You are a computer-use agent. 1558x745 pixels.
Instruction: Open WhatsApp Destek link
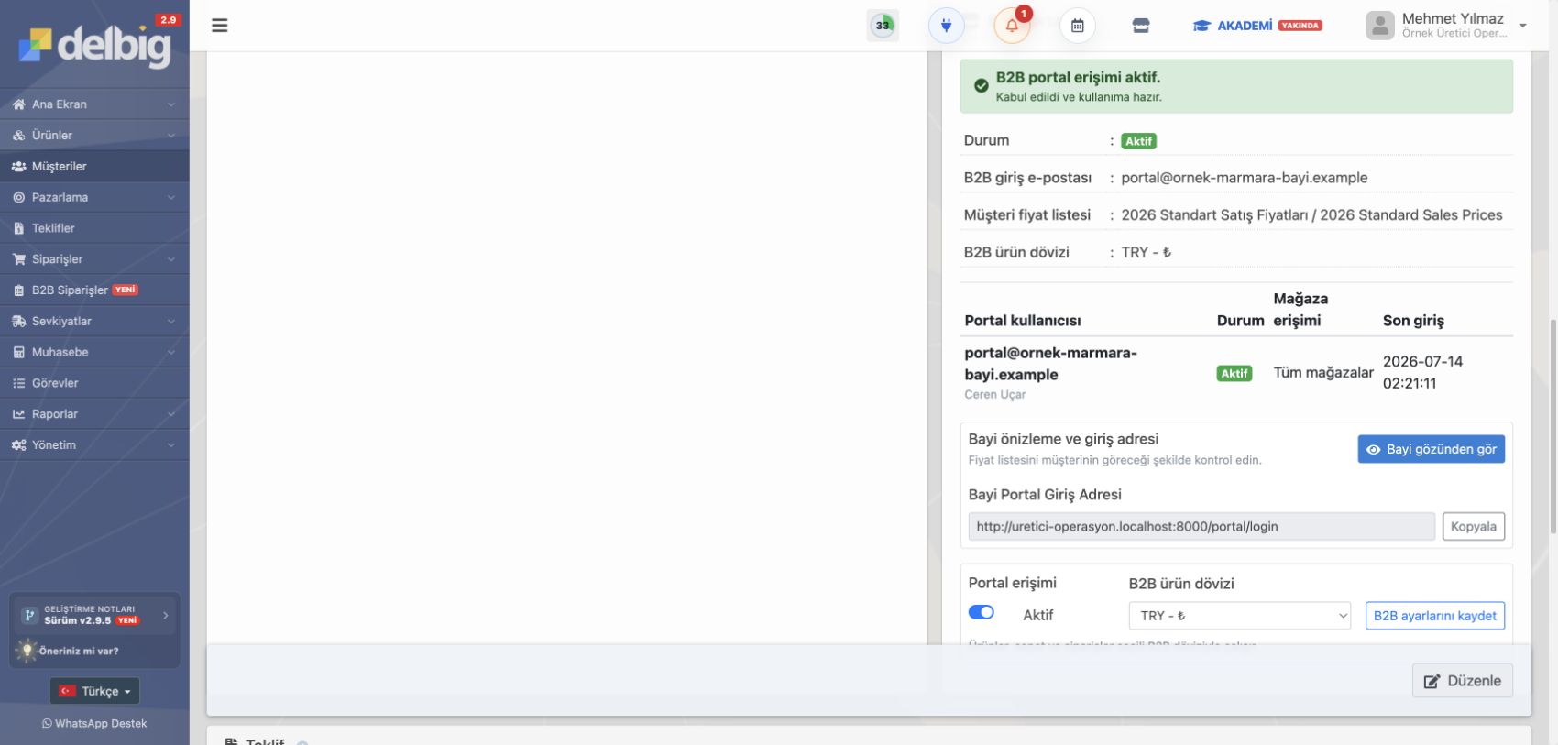pyautogui.click(x=94, y=724)
